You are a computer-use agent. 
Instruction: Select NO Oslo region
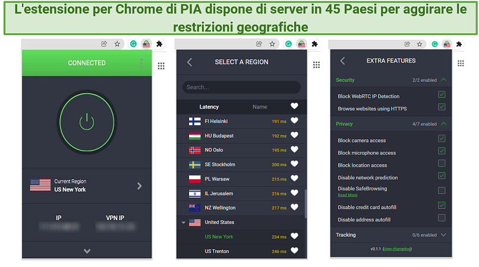(x=241, y=150)
